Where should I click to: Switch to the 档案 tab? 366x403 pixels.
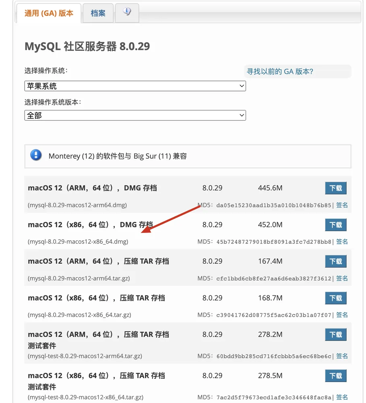tap(98, 13)
